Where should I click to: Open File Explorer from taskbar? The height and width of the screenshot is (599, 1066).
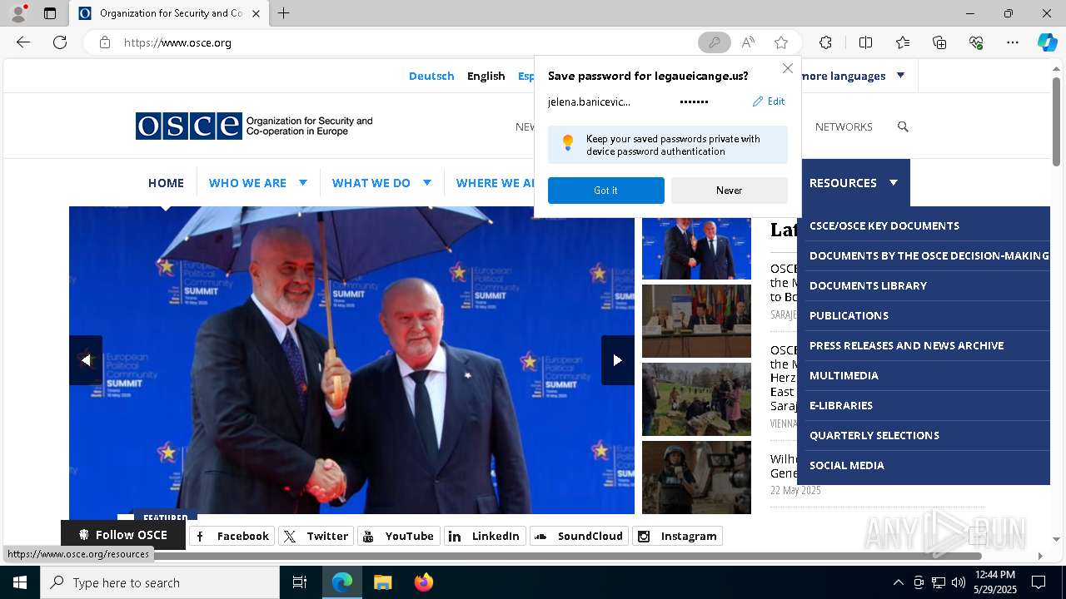tap(382, 582)
